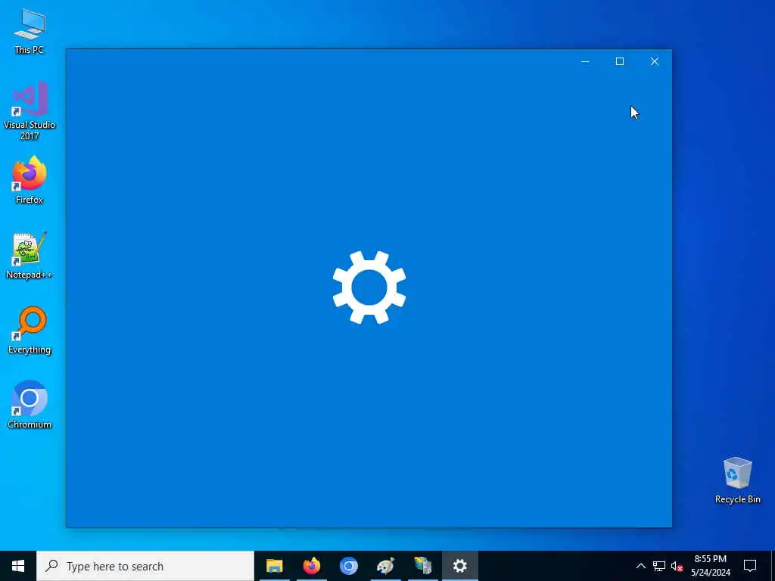The height and width of the screenshot is (581, 775).
Task: Open the network status tray icon
Action: tap(659, 566)
